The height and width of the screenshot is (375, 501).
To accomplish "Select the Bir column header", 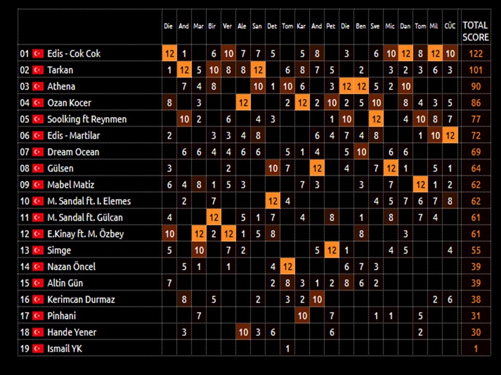I will 212,26.
